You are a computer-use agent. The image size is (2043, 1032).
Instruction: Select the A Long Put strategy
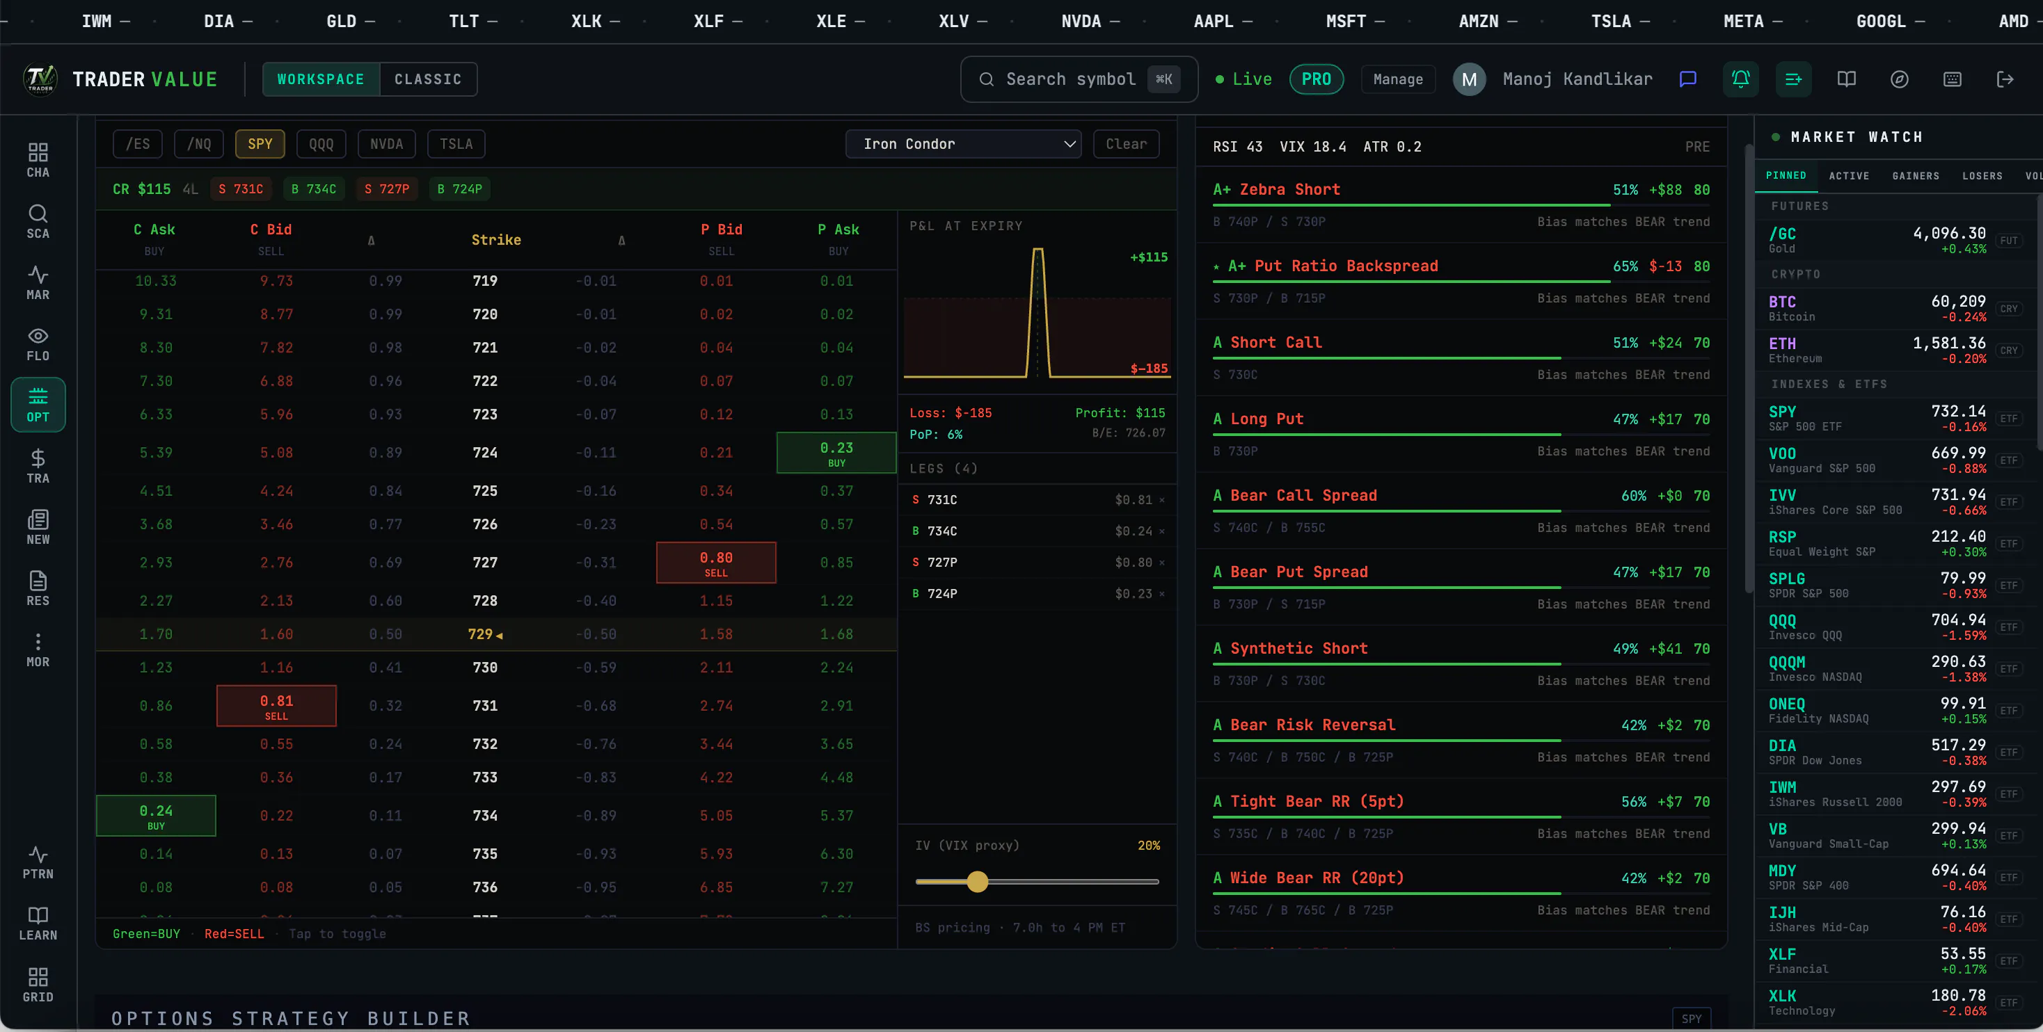click(x=1461, y=435)
